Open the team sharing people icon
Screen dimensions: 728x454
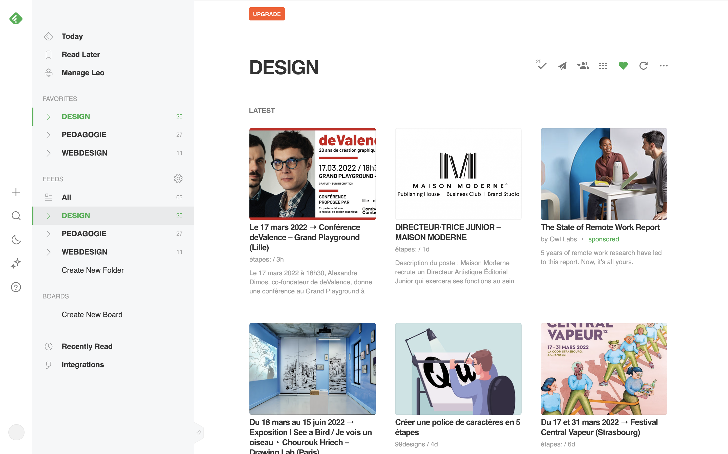[583, 65]
